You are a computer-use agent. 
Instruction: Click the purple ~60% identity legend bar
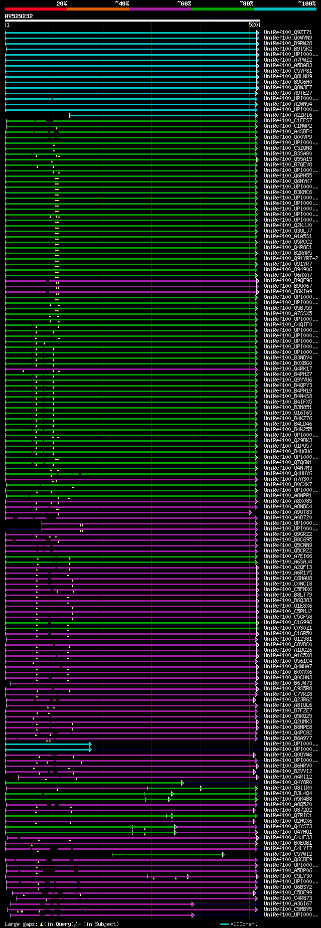coord(160,9)
